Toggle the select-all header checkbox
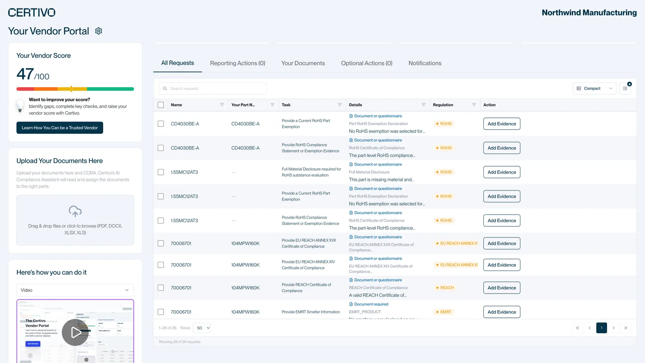This screenshot has width=645, height=363. click(161, 105)
